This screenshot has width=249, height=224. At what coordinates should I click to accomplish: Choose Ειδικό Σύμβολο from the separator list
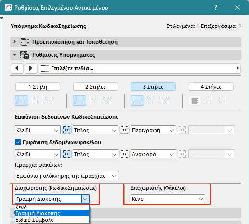tap(52, 220)
